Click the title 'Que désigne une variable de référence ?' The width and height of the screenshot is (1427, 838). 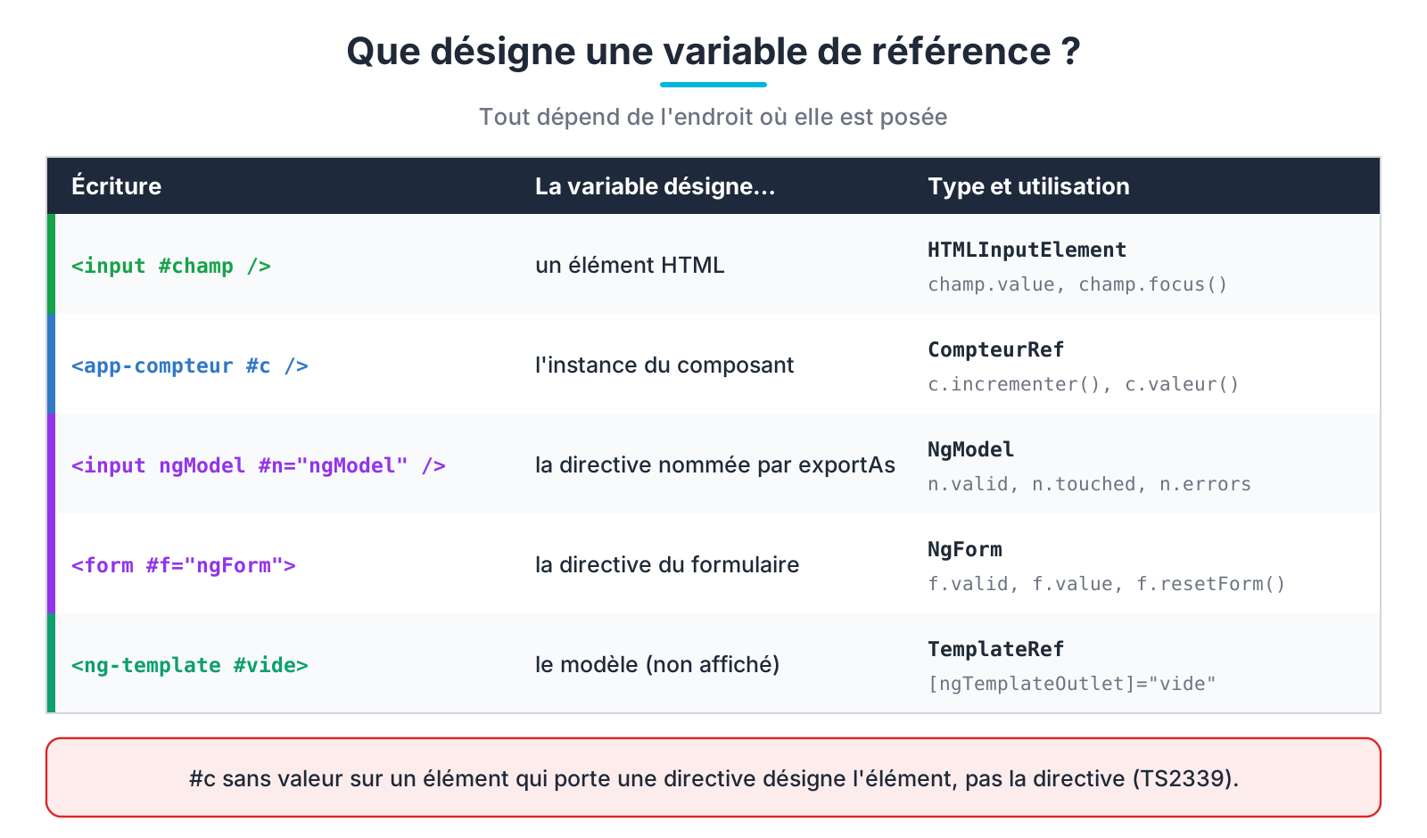point(713,51)
